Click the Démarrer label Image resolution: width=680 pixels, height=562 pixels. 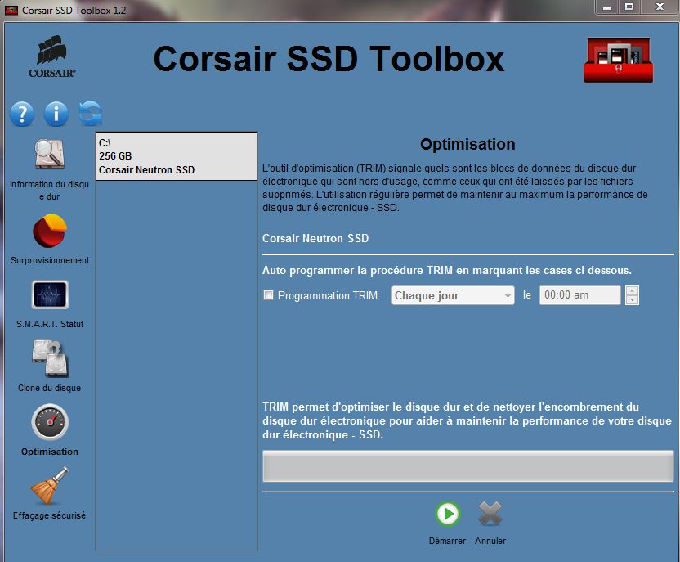(x=447, y=541)
